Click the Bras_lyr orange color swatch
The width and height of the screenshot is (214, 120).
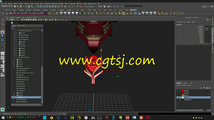[183, 95]
